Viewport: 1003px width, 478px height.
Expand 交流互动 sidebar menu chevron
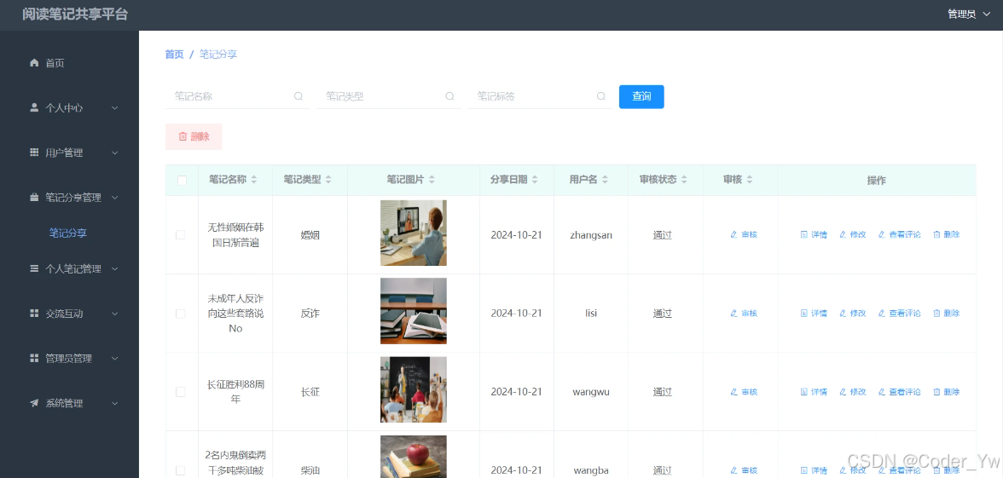tap(115, 314)
